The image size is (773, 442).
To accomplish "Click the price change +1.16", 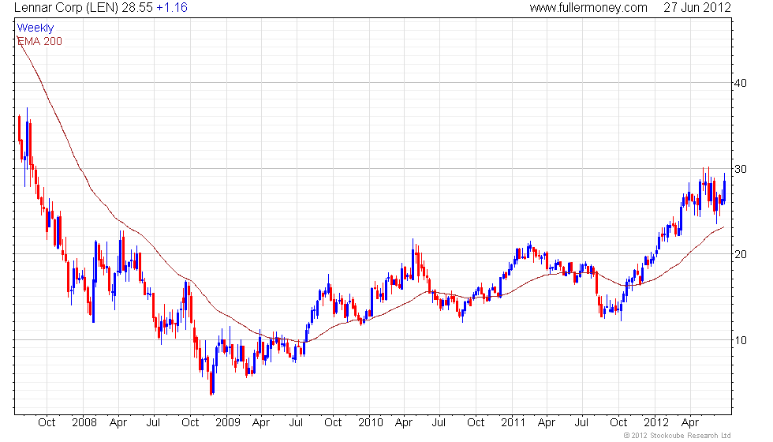I will tap(172, 7).
